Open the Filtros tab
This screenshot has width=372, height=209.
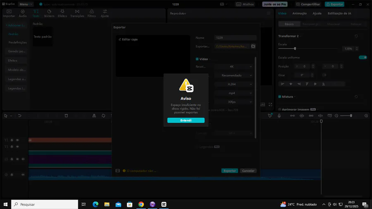(x=92, y=14)
